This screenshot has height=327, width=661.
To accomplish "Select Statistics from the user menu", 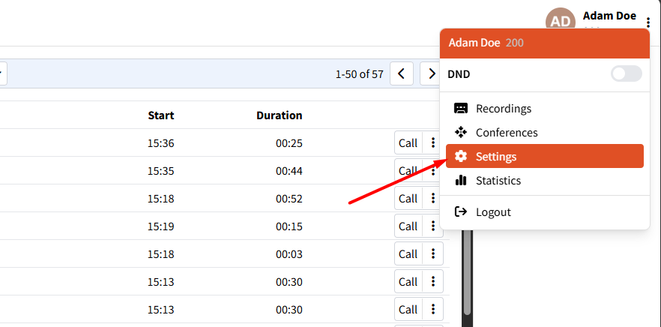I will (498, 181).
